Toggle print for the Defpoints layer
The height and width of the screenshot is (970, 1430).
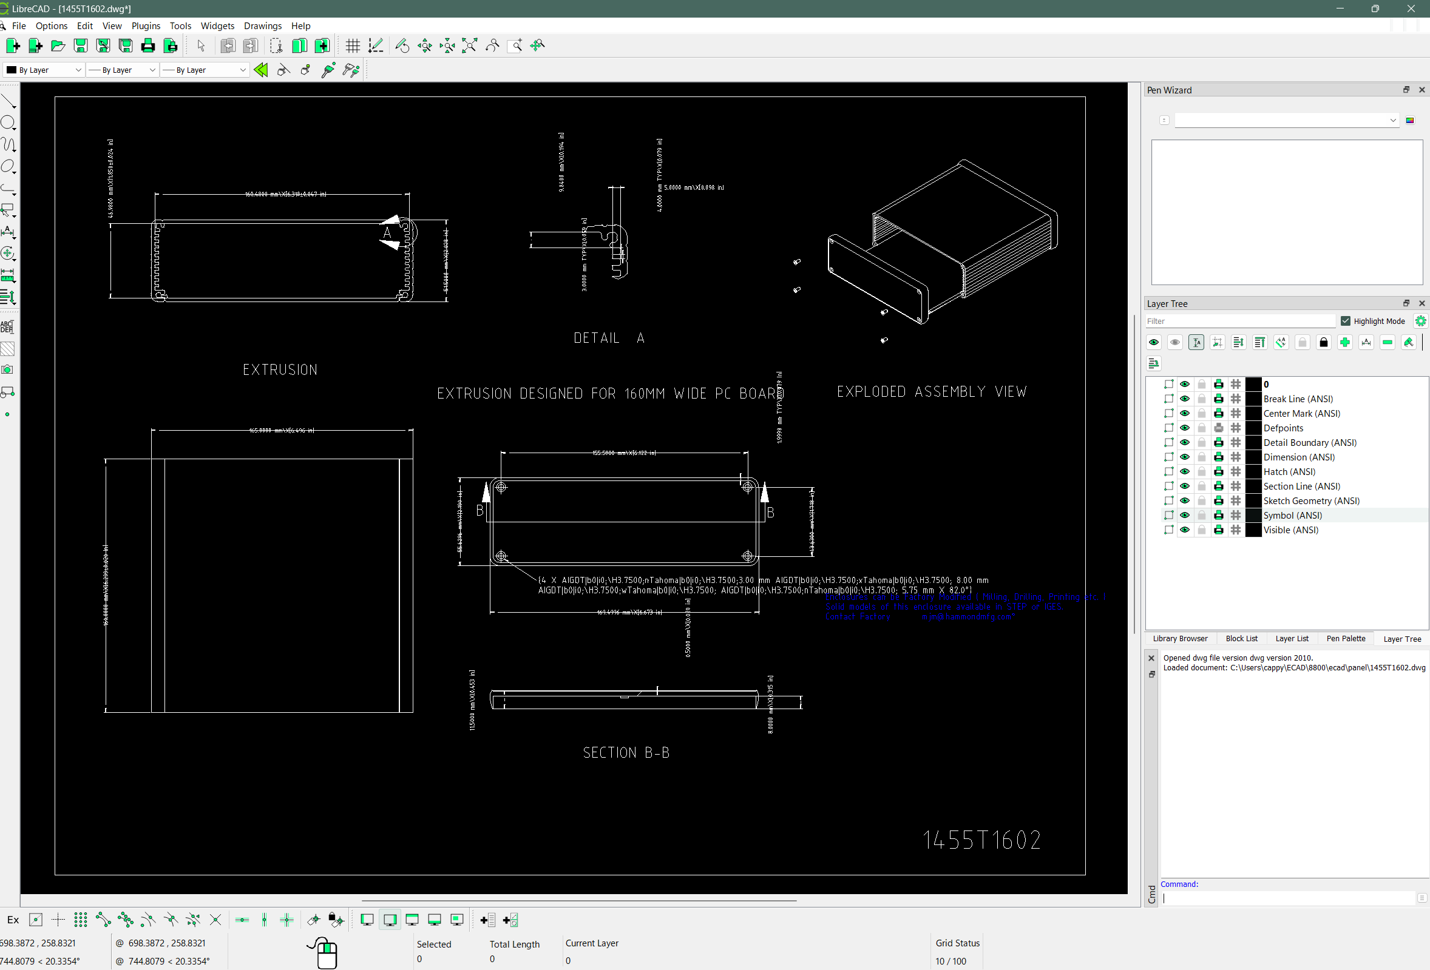1218,428
